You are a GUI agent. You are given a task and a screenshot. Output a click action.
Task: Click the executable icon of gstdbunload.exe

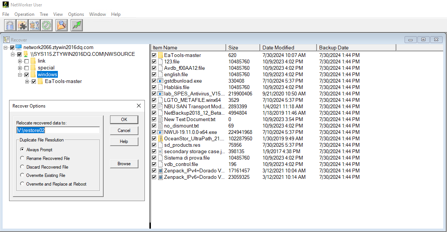160,81
